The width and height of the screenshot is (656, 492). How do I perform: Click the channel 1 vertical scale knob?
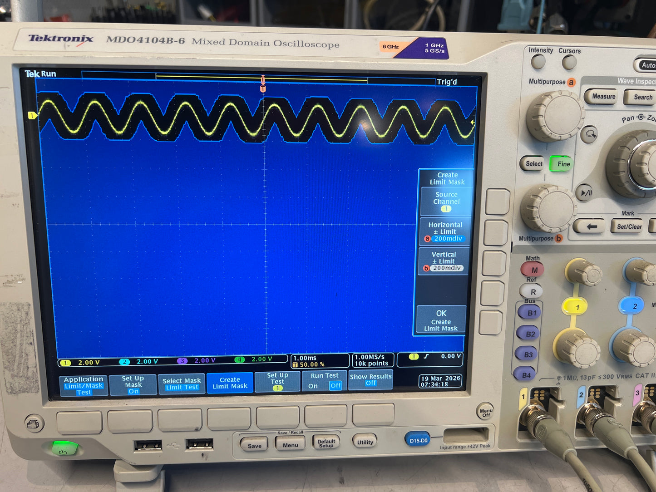click(577, 348)
